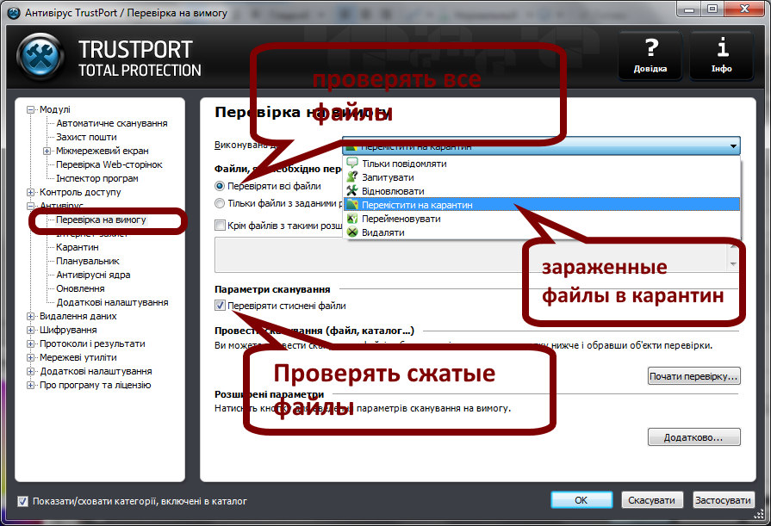Click the rename icon next to Перейменовувати
The image size is (771, 526).
[353, 219]
